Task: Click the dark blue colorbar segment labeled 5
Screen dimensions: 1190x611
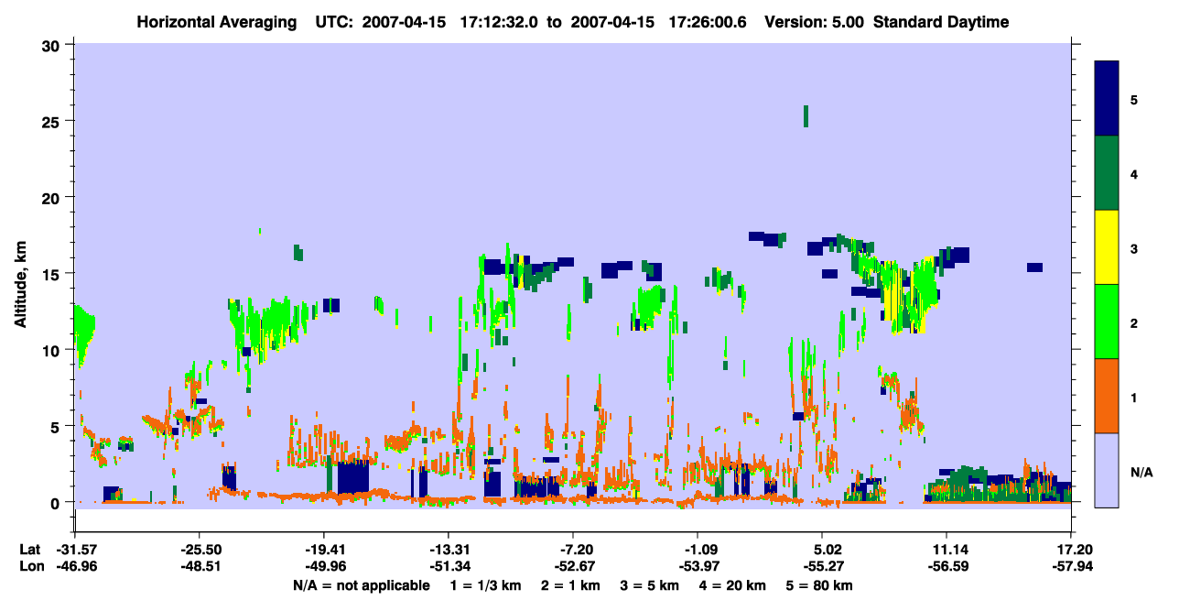Action: click(x=1107, y=99)
